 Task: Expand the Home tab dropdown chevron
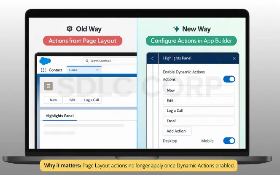pos(97,70)
